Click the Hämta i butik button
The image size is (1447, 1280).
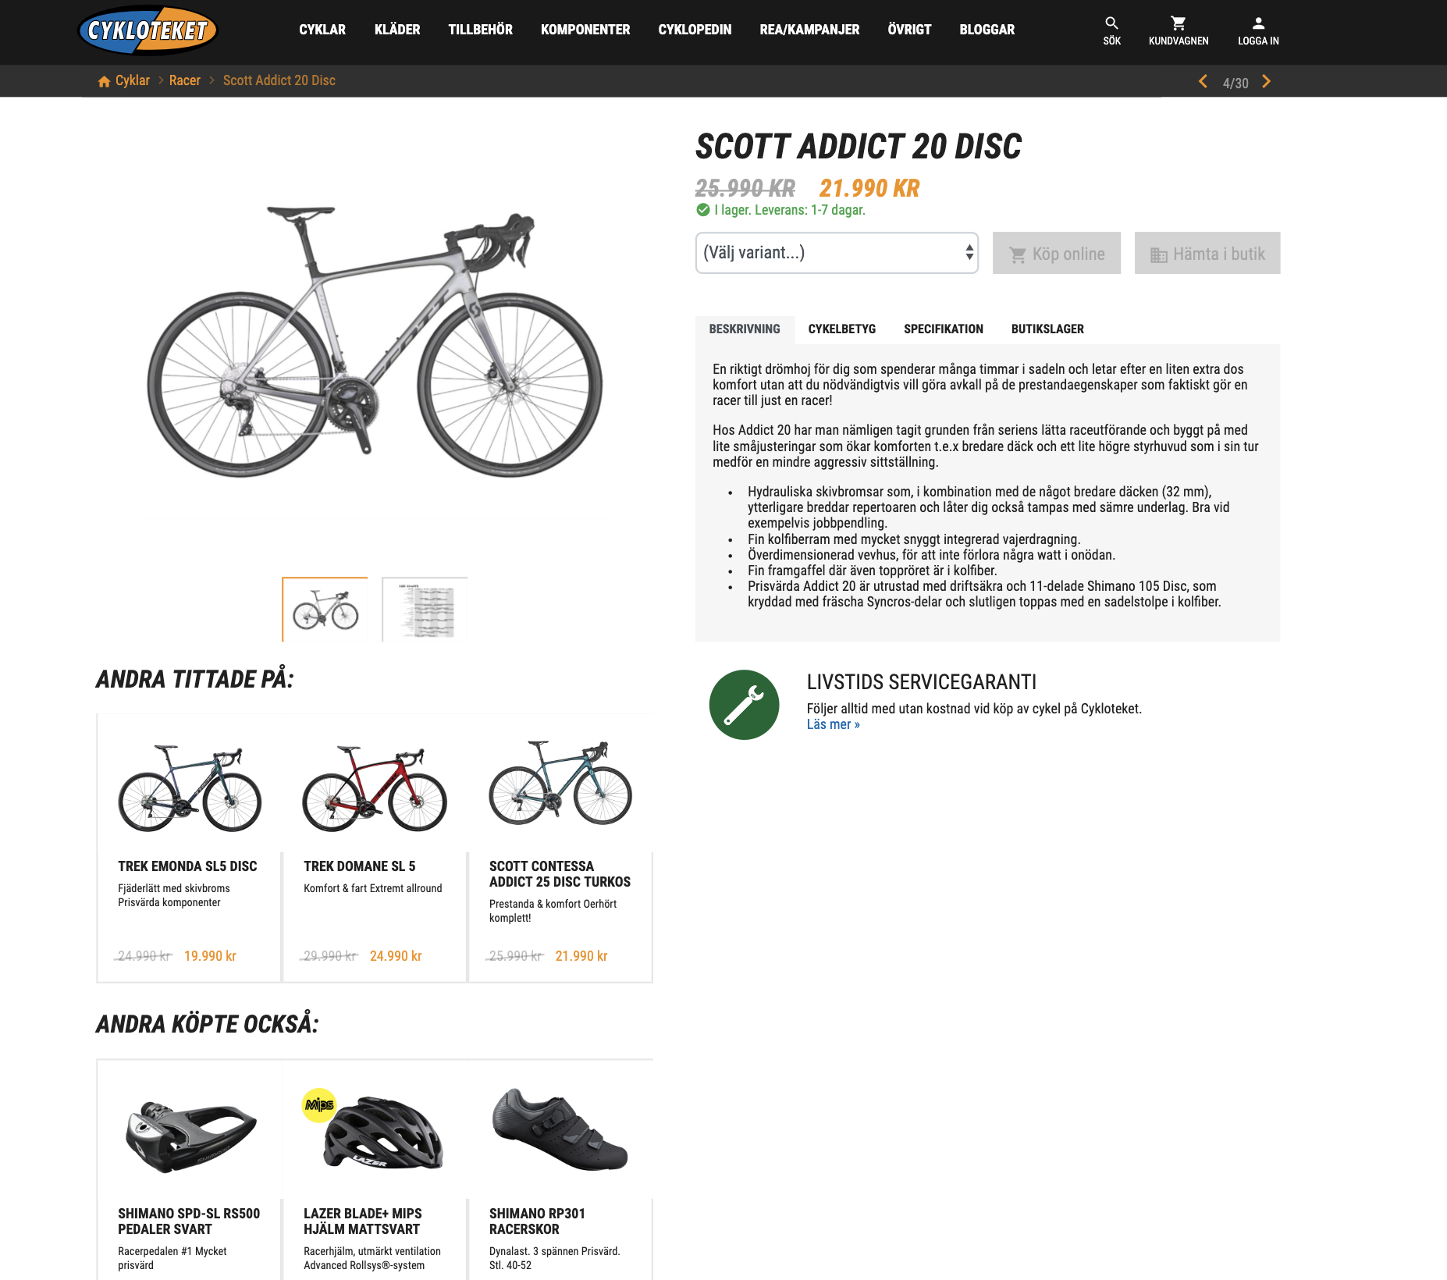click(x=1207, y=253)
